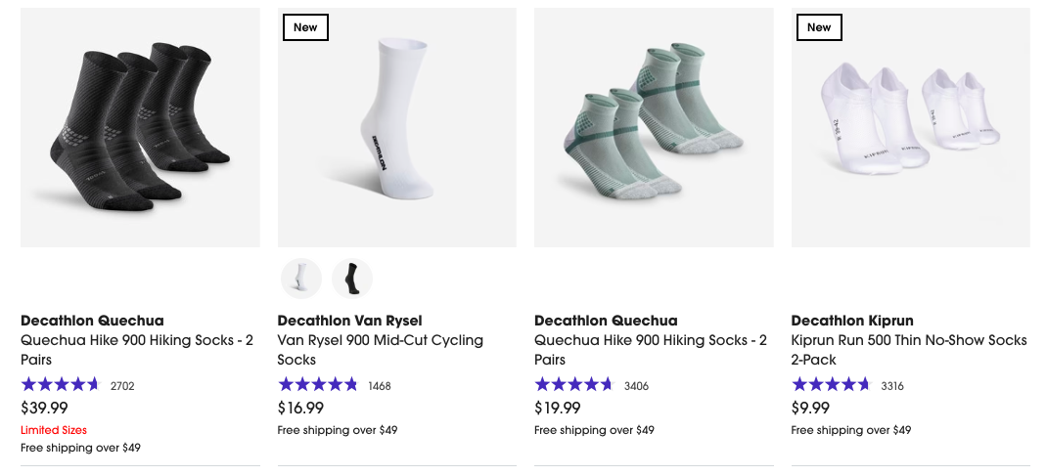Click the star rating with 3406 reviews

click(574, 385)
